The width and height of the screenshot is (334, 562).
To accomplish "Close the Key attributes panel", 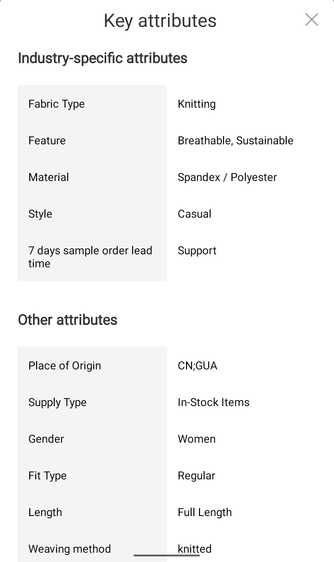I will click(311, 19).
